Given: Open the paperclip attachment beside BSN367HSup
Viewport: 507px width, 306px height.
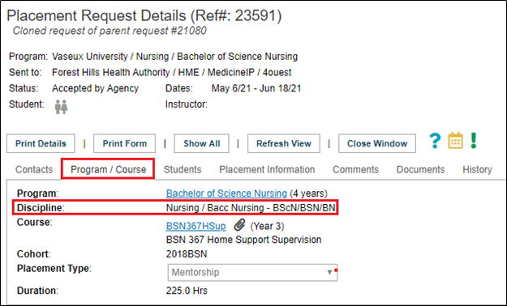Looking at the screenshot, I should [x=239, y=225].
